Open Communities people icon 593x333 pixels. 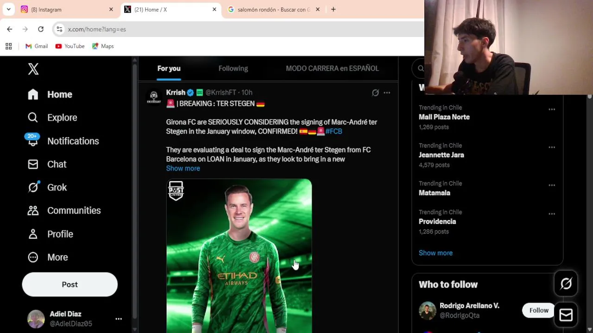click(33, 210)
